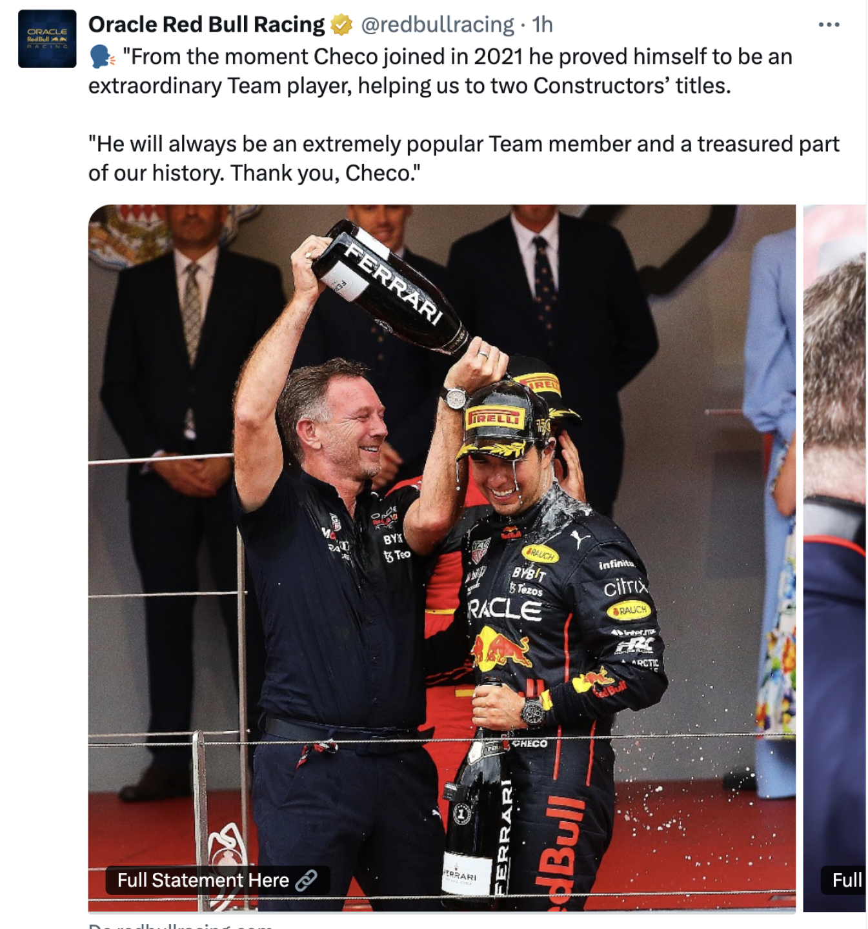Click the speaking head emoji in the tweet
Image resolution: width=868 pixels, height=929 pixels.
(102, 57)
